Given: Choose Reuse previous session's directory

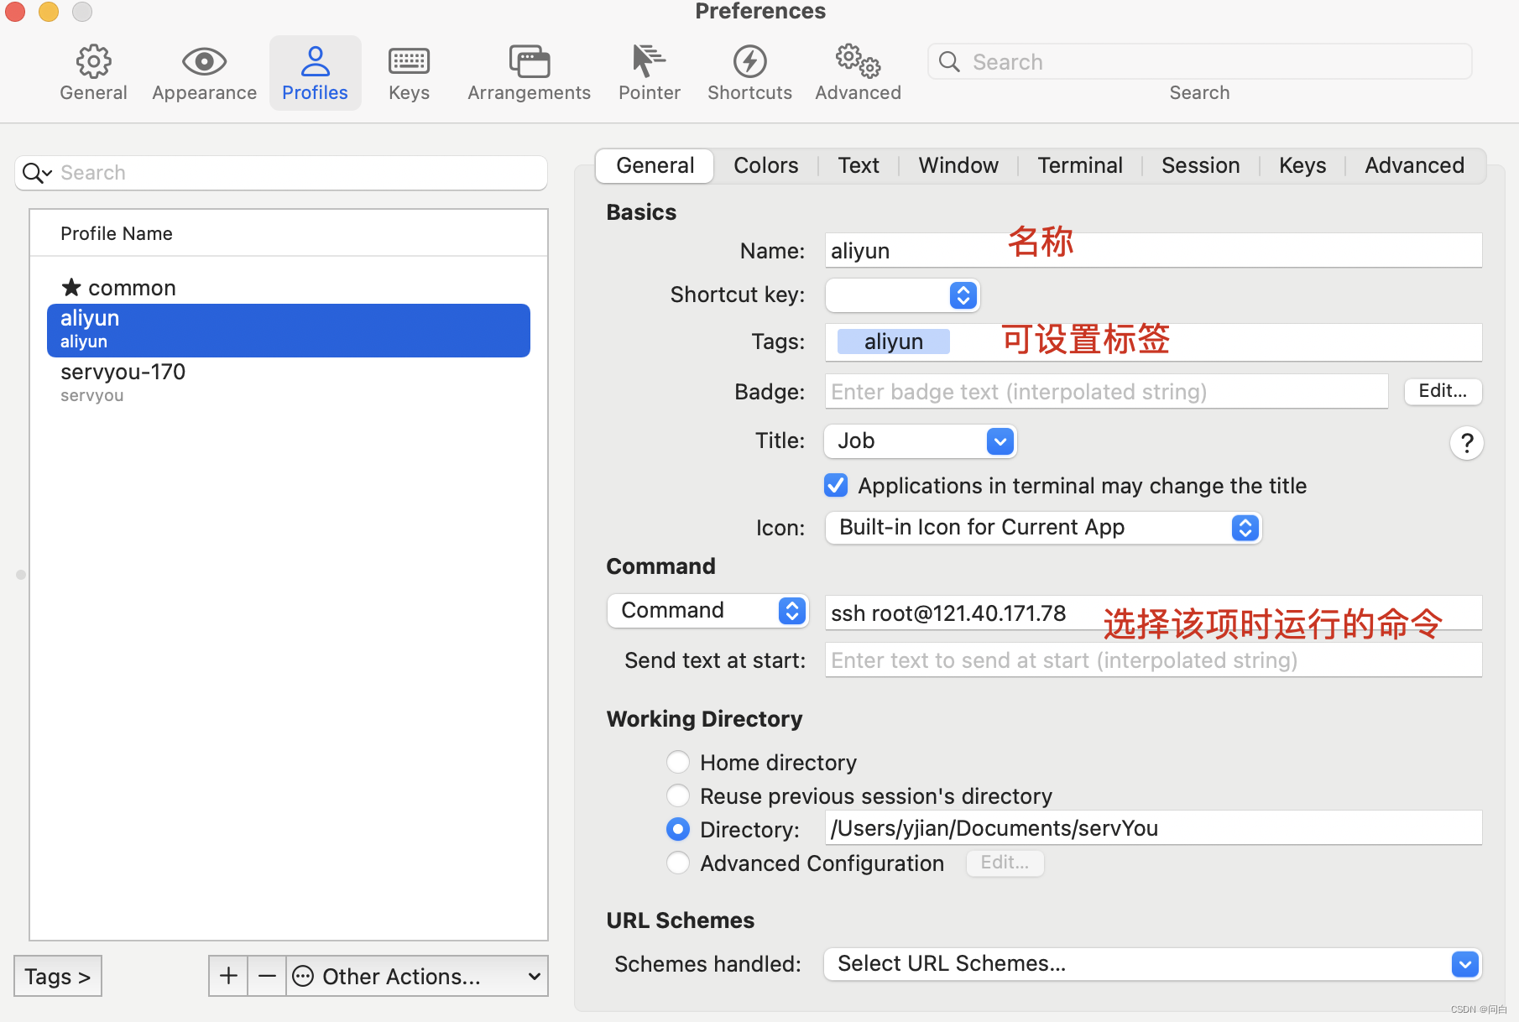Looking at the screenshot, I should click(678, 795).
